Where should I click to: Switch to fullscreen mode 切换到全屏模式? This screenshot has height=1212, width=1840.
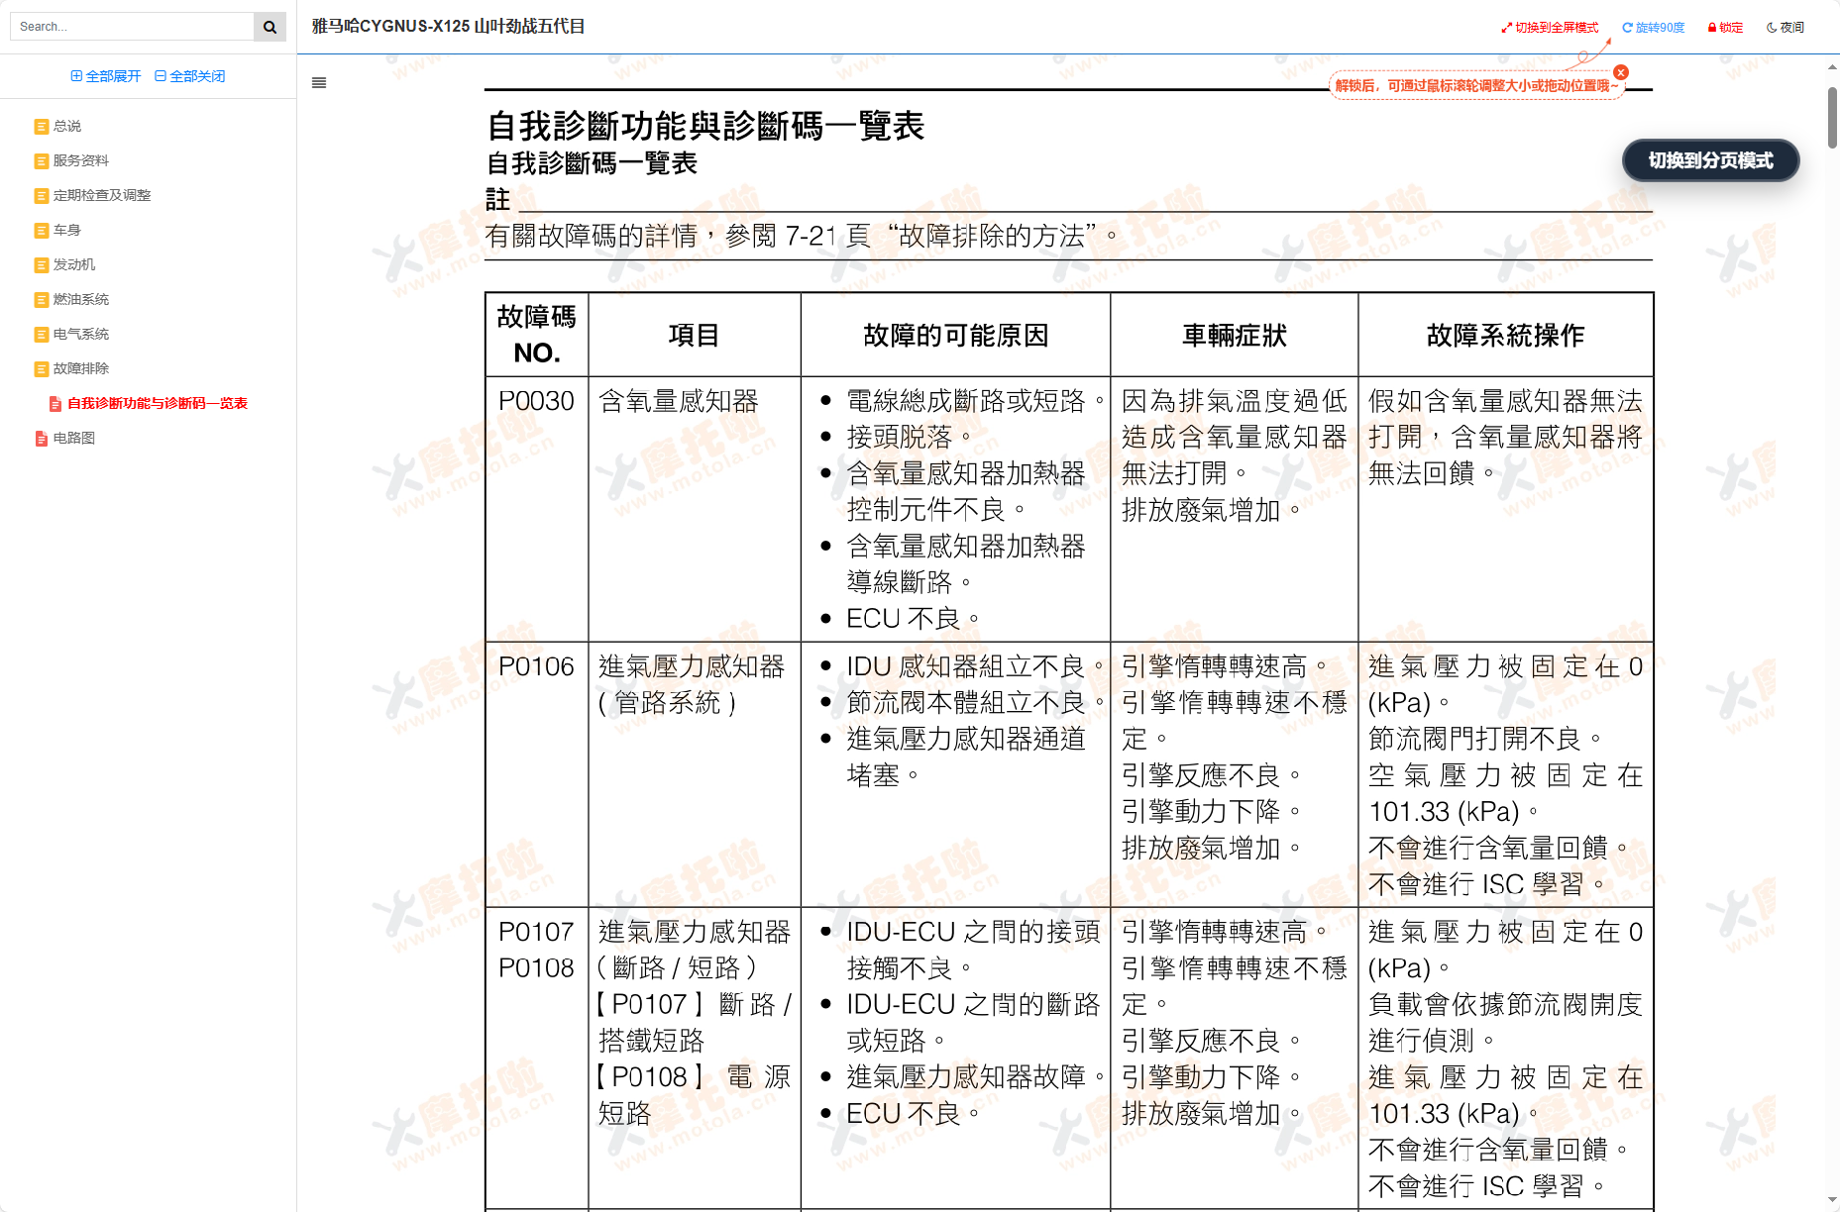(1550, 28)
